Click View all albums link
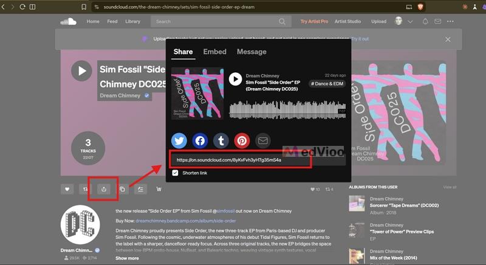 tap(450, 187)
